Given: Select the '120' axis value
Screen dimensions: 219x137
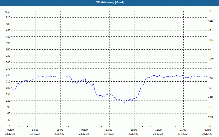Looking at the screenshot, I should (8, 101).
